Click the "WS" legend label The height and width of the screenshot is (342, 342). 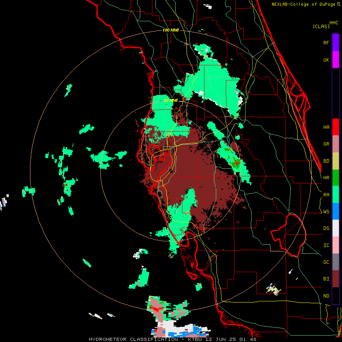click(326, 212)
